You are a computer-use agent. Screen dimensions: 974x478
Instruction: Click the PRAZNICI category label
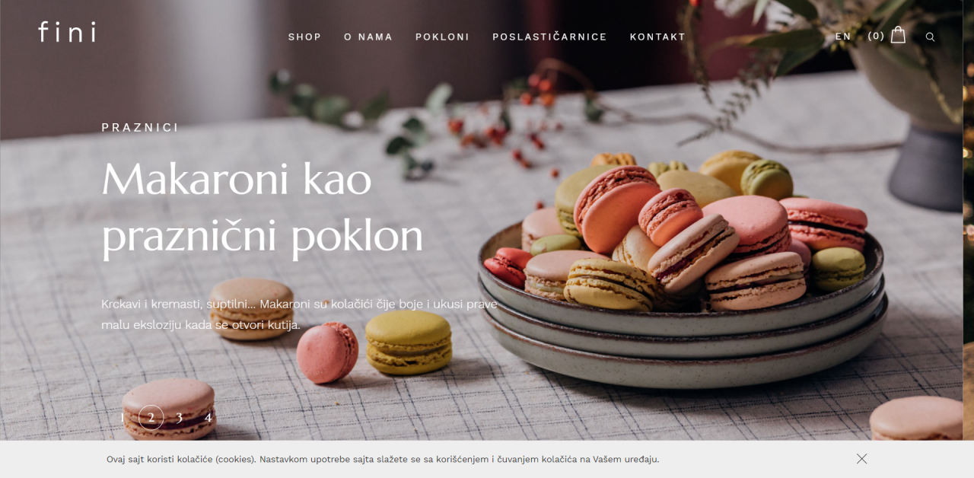pos(140,127)
